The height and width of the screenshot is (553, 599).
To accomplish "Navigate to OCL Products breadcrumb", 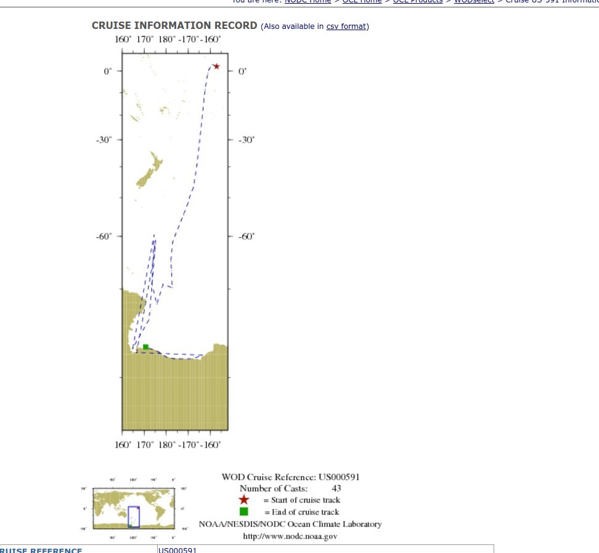I will click(x=417, y=2).
